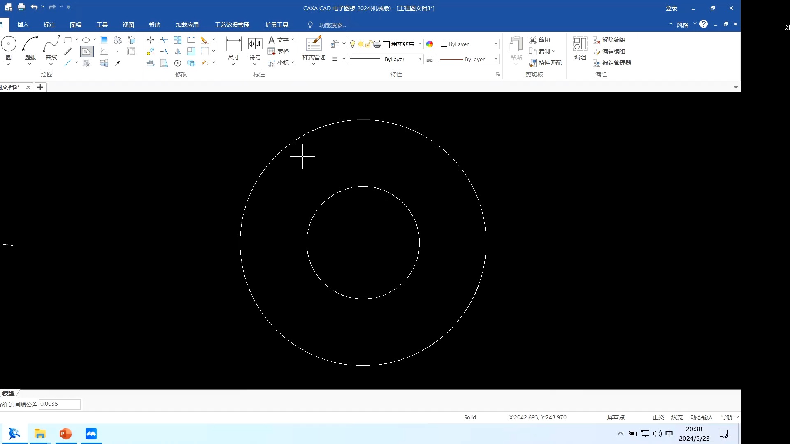The width and height of the screenshot is (790, 444).
Task: Switch to the 视图 ribbon tab
Action: [128, 25]
